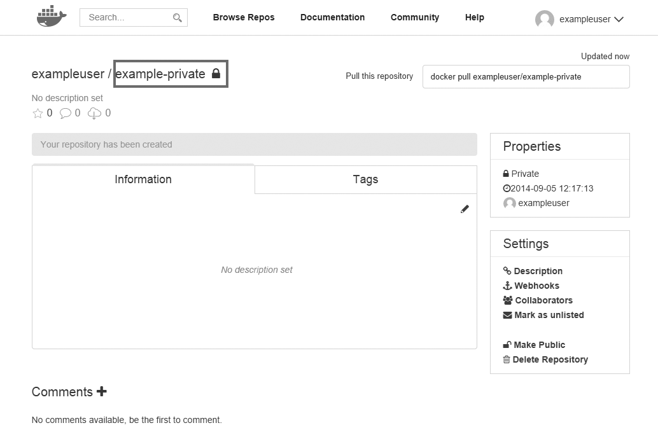Click the star icon to star repository
Screen dimensions: 658x444
pos(38,113)
